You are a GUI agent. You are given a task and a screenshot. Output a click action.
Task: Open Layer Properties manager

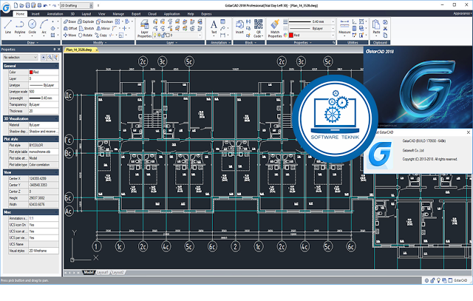[144, 28]
